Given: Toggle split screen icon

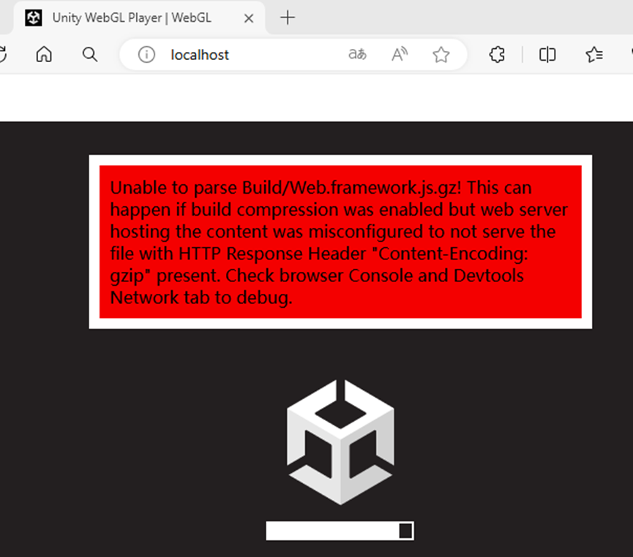Looking at the screenshot, I should pyautogui.click(x=547, y=54).
